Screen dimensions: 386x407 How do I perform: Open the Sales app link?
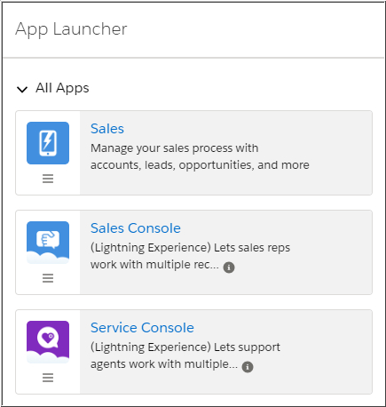[107, 129]
